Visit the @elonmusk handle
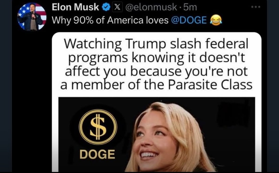The image size is (279, 173). (151, 8)
